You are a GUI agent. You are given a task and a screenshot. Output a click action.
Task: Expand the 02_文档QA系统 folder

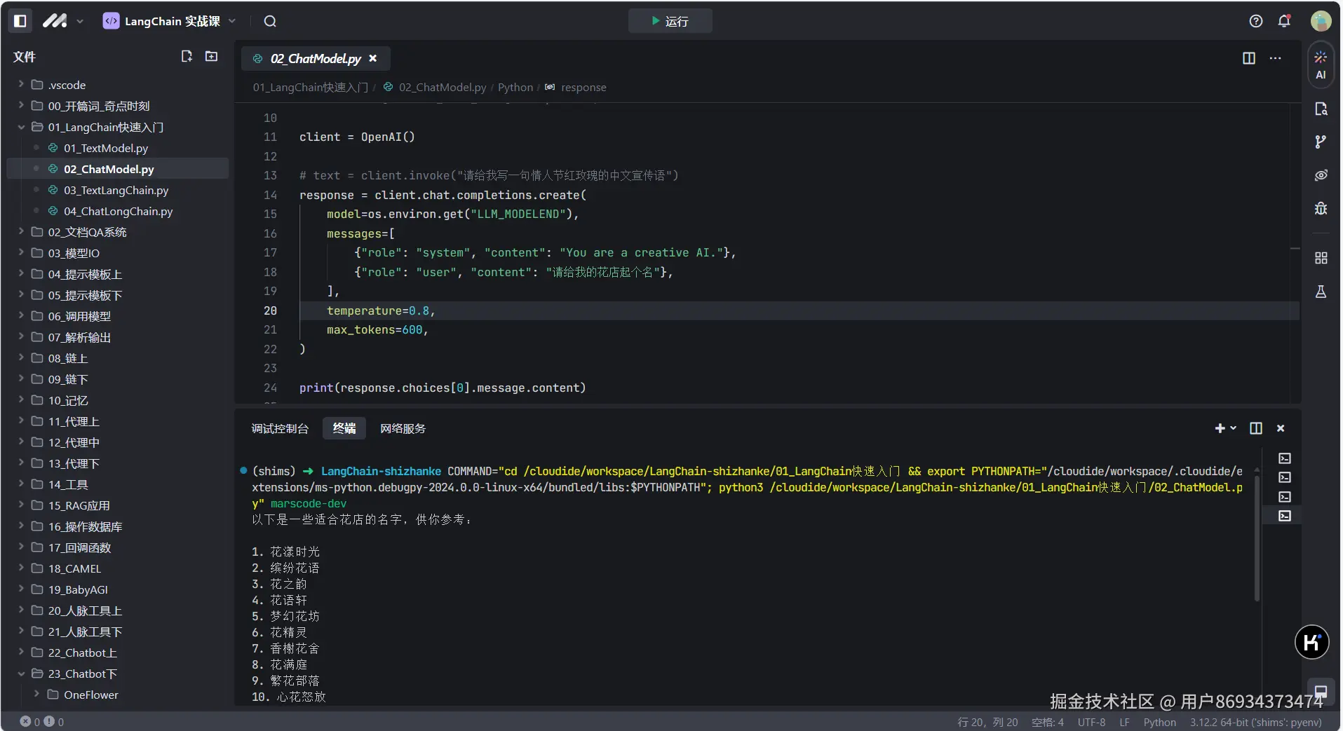[87, 232]
